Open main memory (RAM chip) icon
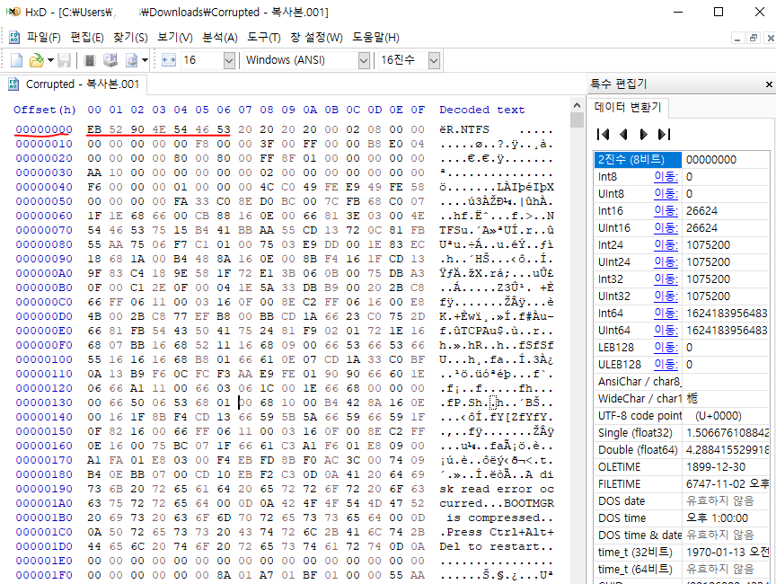This screenshot has width=776, height=584. click(x=90, y=60)
